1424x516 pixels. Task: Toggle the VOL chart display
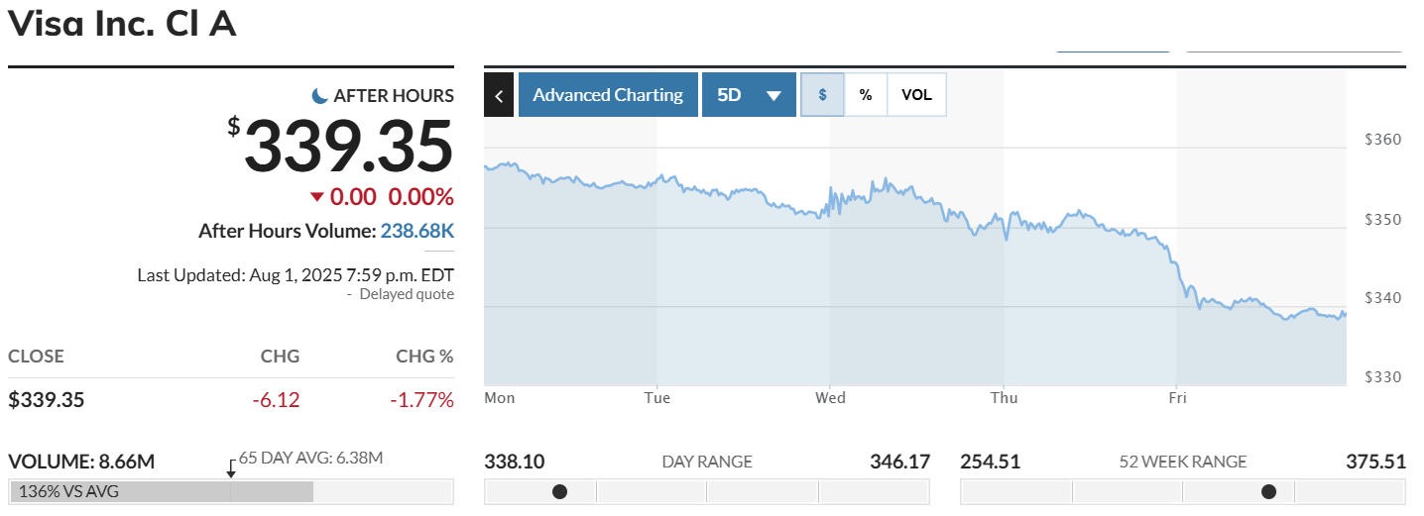coord(916,95)
